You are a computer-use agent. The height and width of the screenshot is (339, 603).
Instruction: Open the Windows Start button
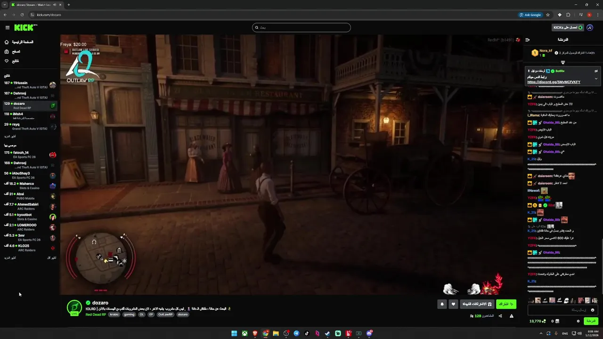(234, 333)
